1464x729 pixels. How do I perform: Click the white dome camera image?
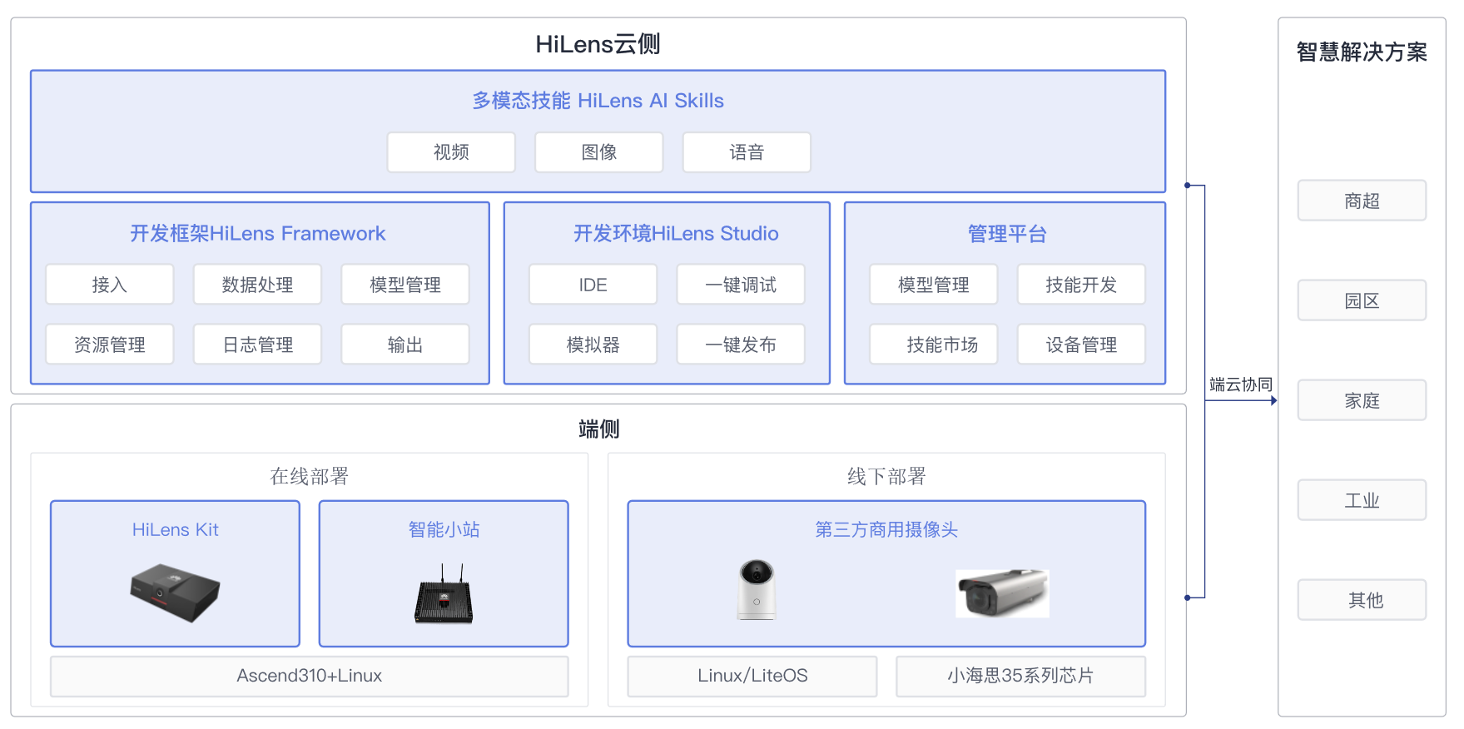pos(757,589)
